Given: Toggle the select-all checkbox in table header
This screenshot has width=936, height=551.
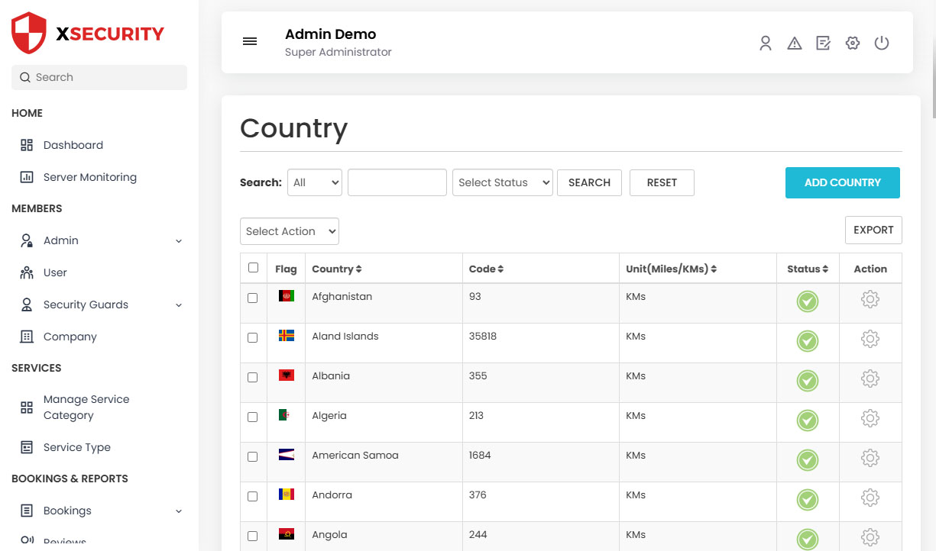Looking at the screenshot, I should pyautogui.click(x=253, y=268).
